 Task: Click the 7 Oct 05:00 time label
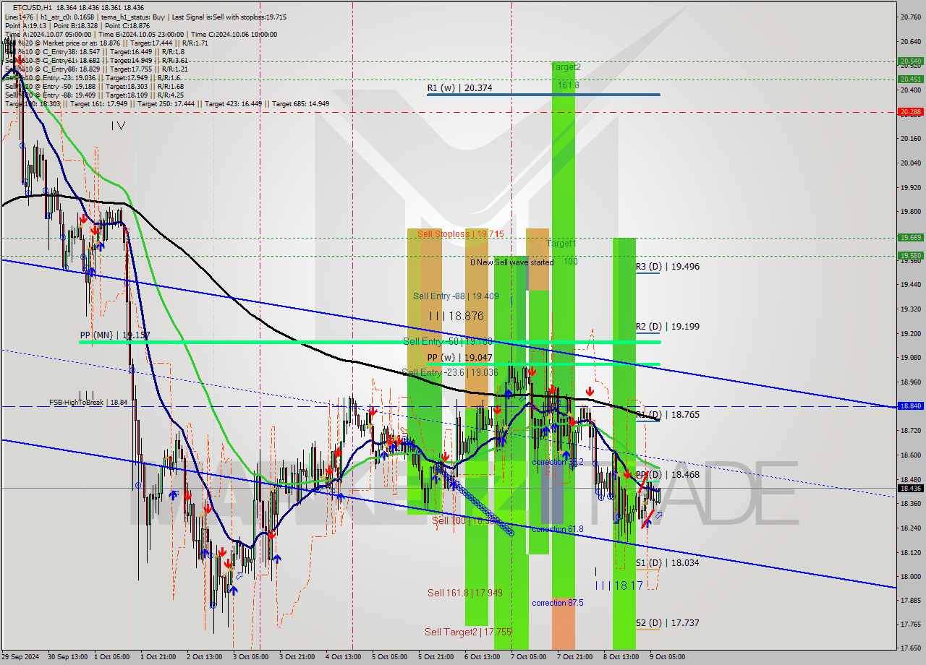click(x=528, y=657)
